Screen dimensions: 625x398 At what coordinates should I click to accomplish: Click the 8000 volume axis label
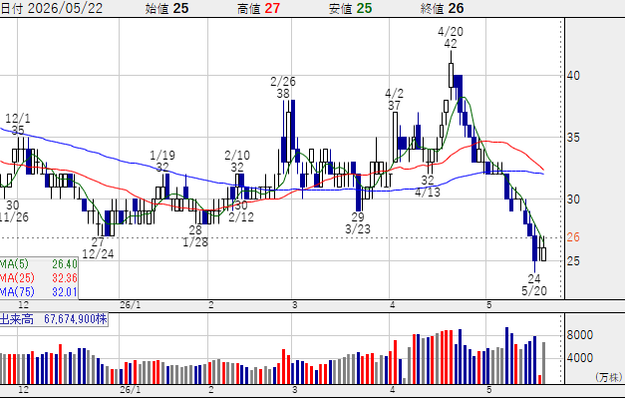coord(579,334)
